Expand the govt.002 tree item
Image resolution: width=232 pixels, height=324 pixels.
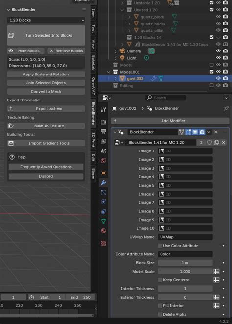[116, 79]
